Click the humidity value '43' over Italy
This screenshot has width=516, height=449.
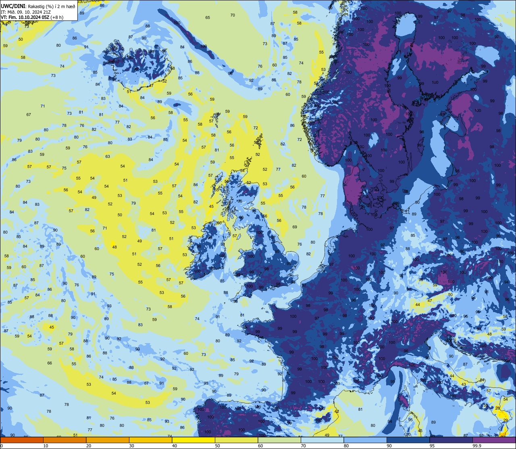click(x=464, y=384)
